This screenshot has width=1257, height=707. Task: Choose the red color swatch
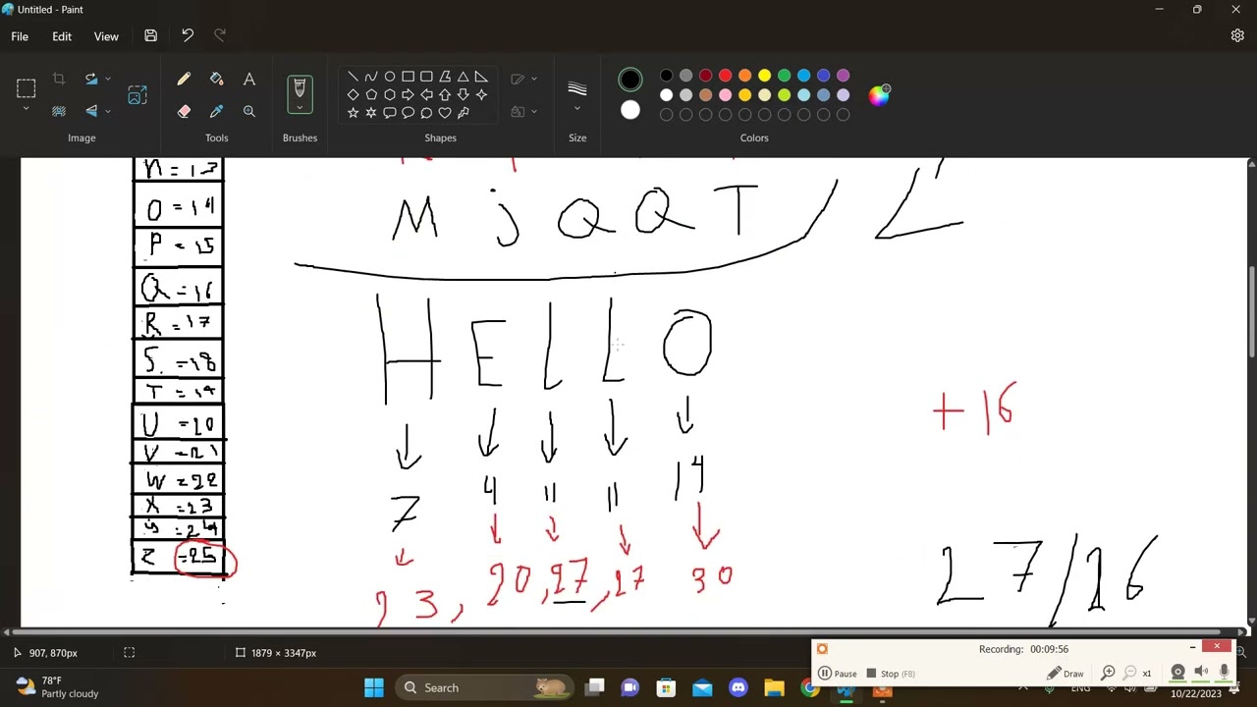(725, 76)
